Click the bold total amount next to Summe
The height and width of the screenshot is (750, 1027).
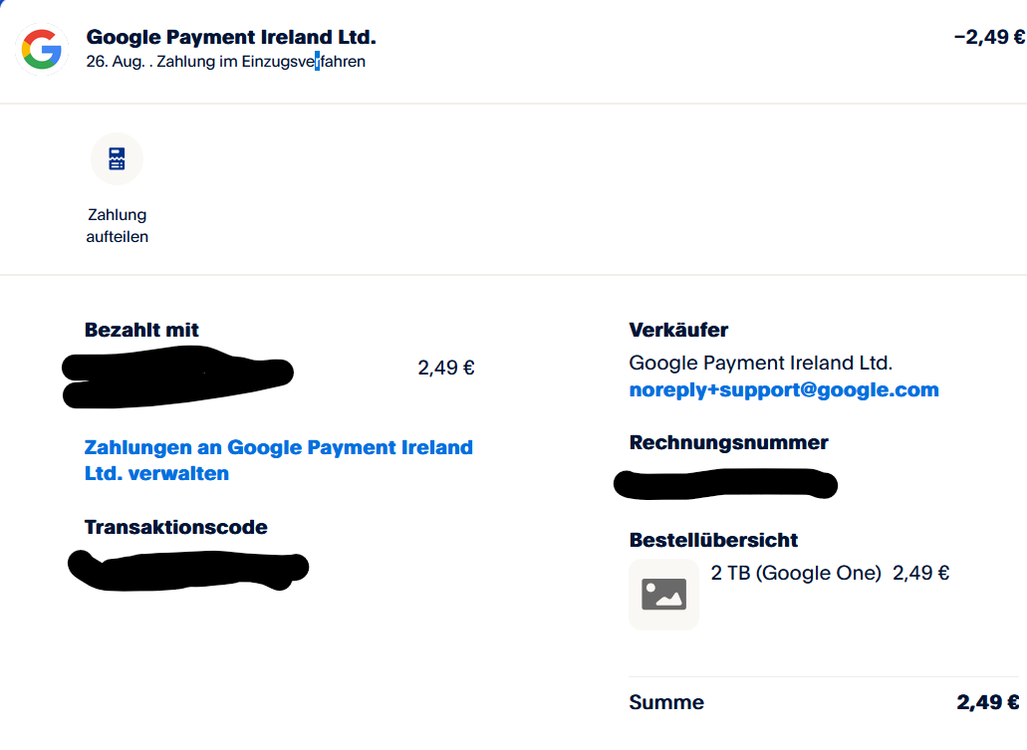tap(987, 702)
